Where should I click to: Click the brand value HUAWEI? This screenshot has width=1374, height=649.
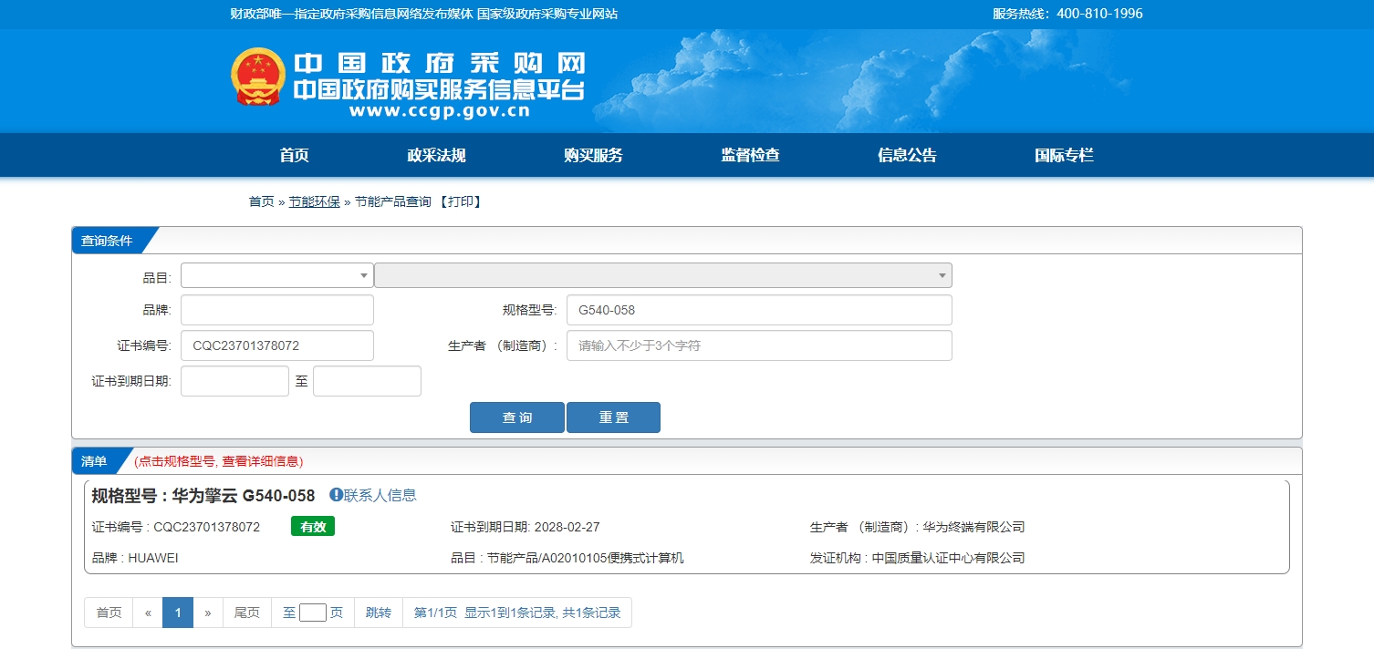click(153, 558)
